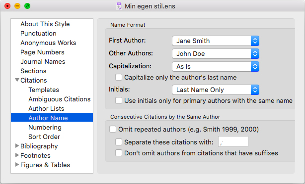The image size is (305, 184).
Task: Click the 'Other Authors:' label
Action: pyautogui.click(x=131, y=53)
